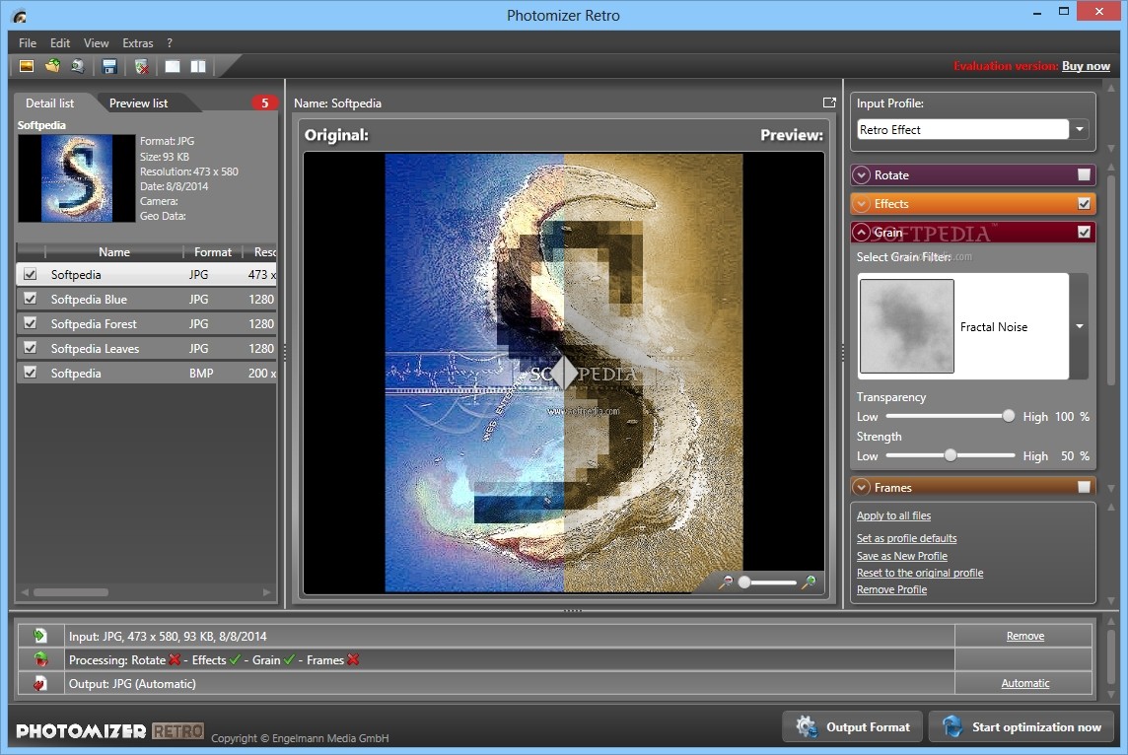Image resolution: width=1128 pixels, height=755 pixels.
Task: Click the webcam import toolbar icon
Action: click(78, 66)
